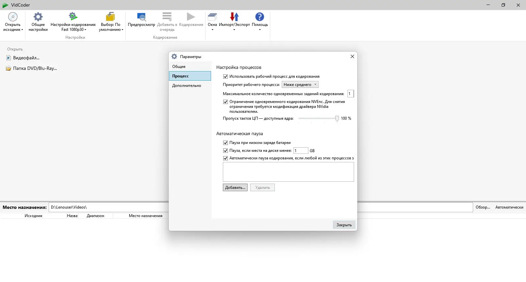Click the 'Исходник' column header
This screenshot has height=282, width=526.
34,216
